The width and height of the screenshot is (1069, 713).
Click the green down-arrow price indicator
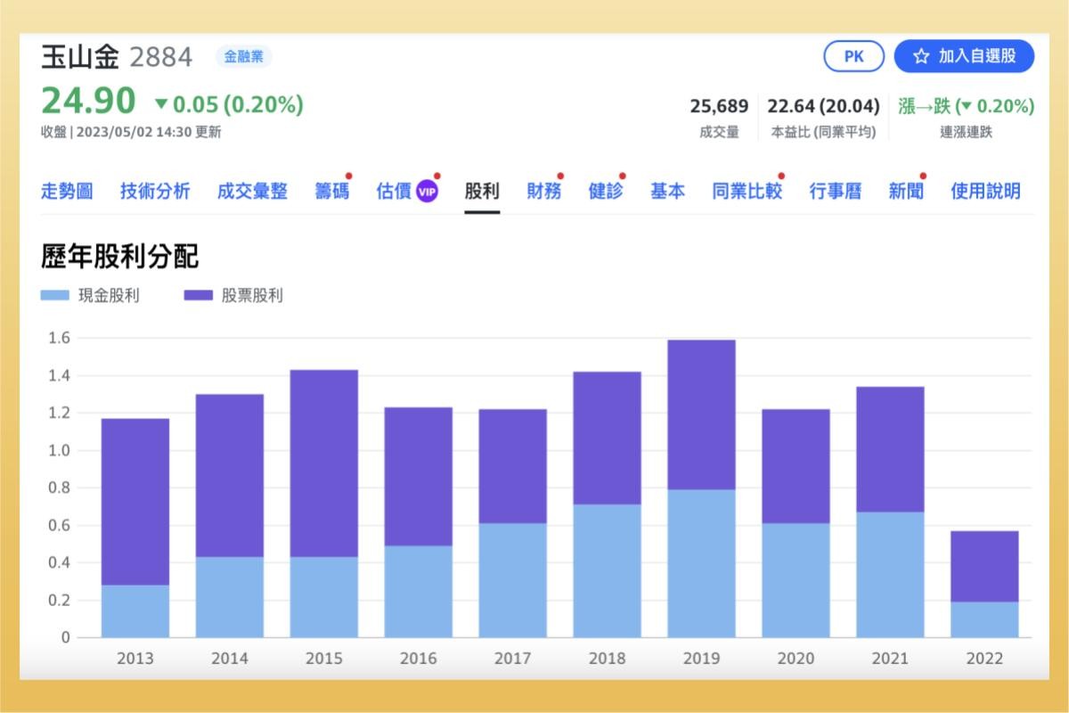(x=162, y=103)
